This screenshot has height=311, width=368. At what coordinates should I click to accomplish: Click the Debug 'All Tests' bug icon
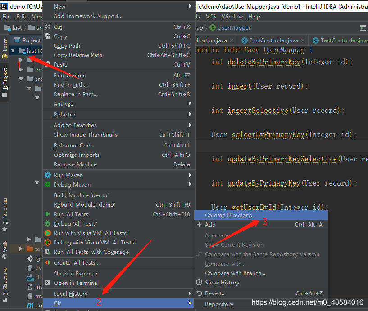[48, 223]
